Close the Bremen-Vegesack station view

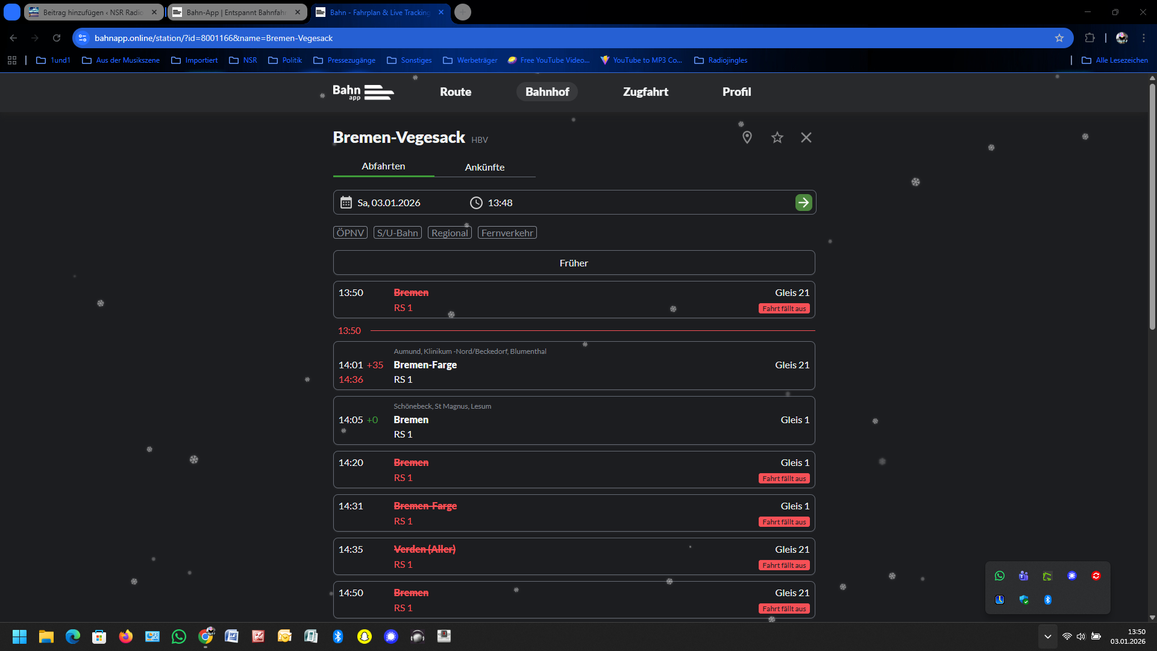coord(806,137)
